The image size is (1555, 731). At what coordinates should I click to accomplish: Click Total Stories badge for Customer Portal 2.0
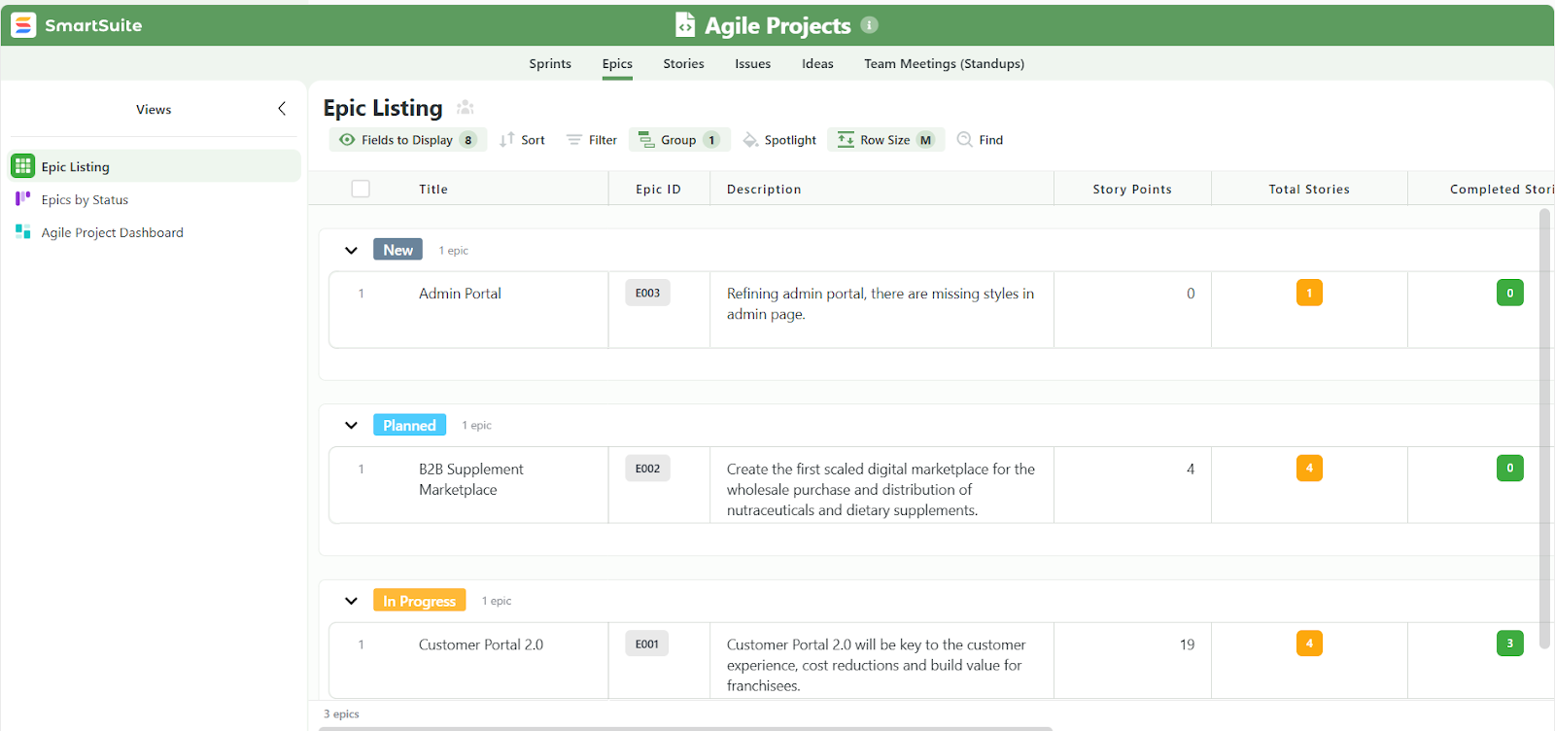click(x=1309, y=644)
